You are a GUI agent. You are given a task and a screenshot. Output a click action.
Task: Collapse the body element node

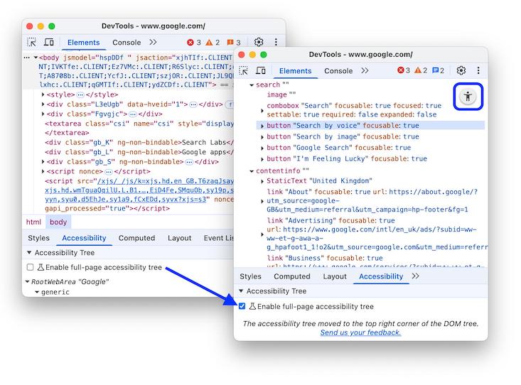[x=36, y=58]
